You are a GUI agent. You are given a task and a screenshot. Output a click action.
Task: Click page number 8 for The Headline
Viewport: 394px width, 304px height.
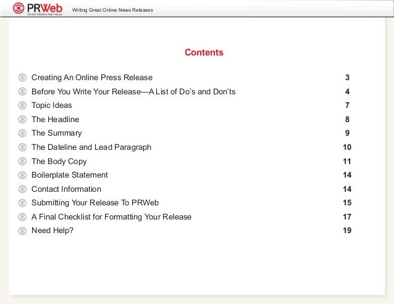point(347,120)
